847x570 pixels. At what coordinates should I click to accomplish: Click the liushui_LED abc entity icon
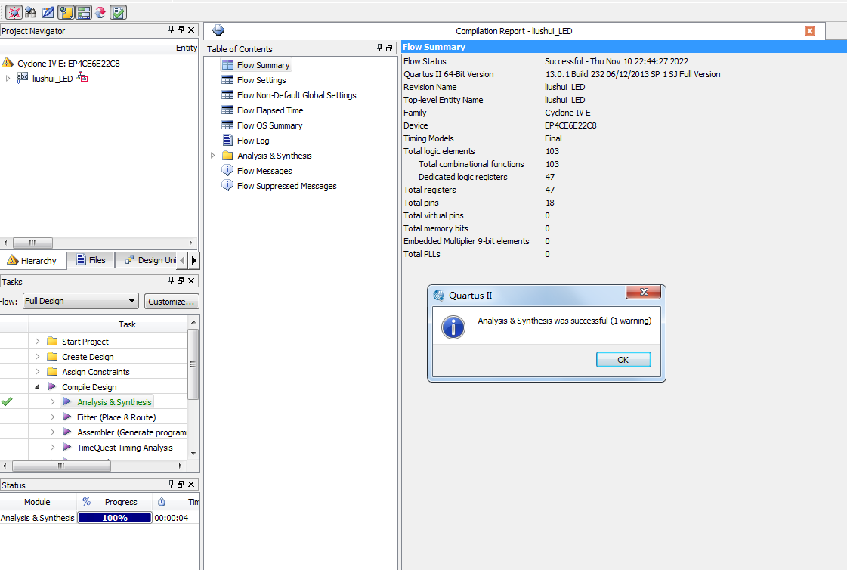point(22,78)
